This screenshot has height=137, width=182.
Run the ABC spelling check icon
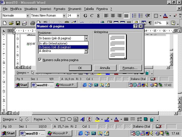coord(45,22)
